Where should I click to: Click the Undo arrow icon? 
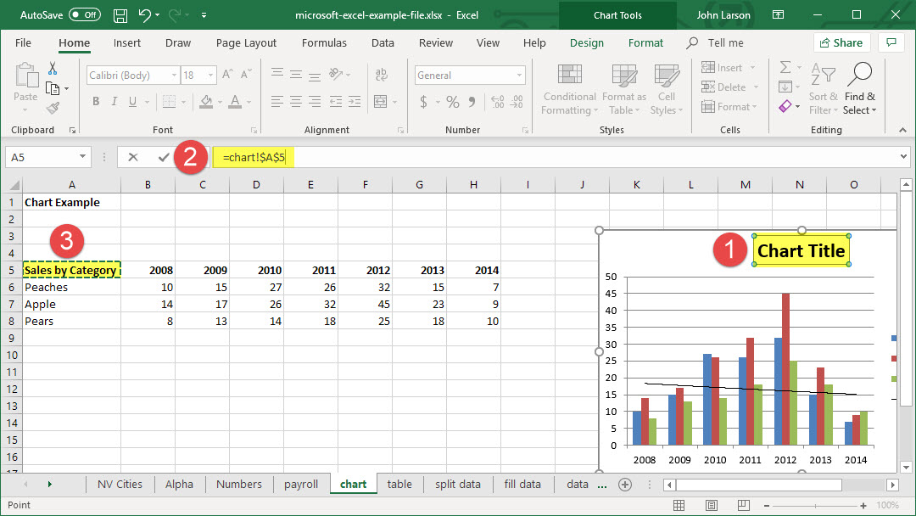click(x=145, y=15)
